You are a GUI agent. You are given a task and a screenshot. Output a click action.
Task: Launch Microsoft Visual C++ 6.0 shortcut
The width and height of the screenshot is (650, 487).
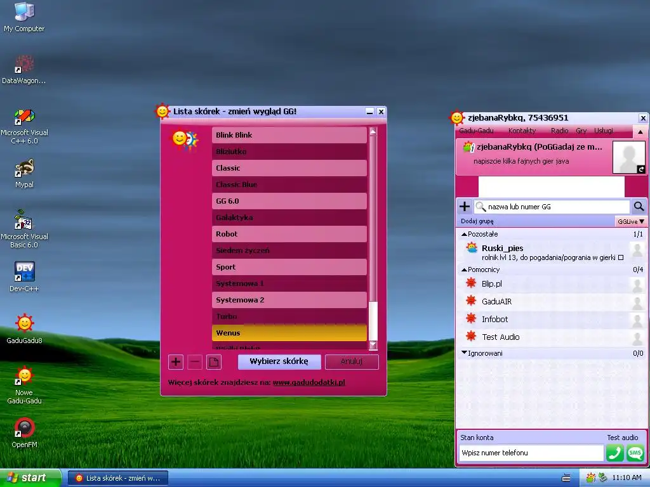tap(24, 126)
